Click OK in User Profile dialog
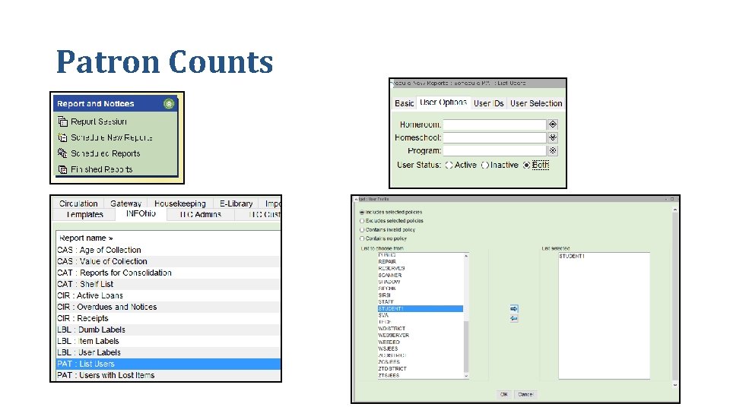Viewport: 730px width, 410px height. pyautogui.click(x=503, y=394)
